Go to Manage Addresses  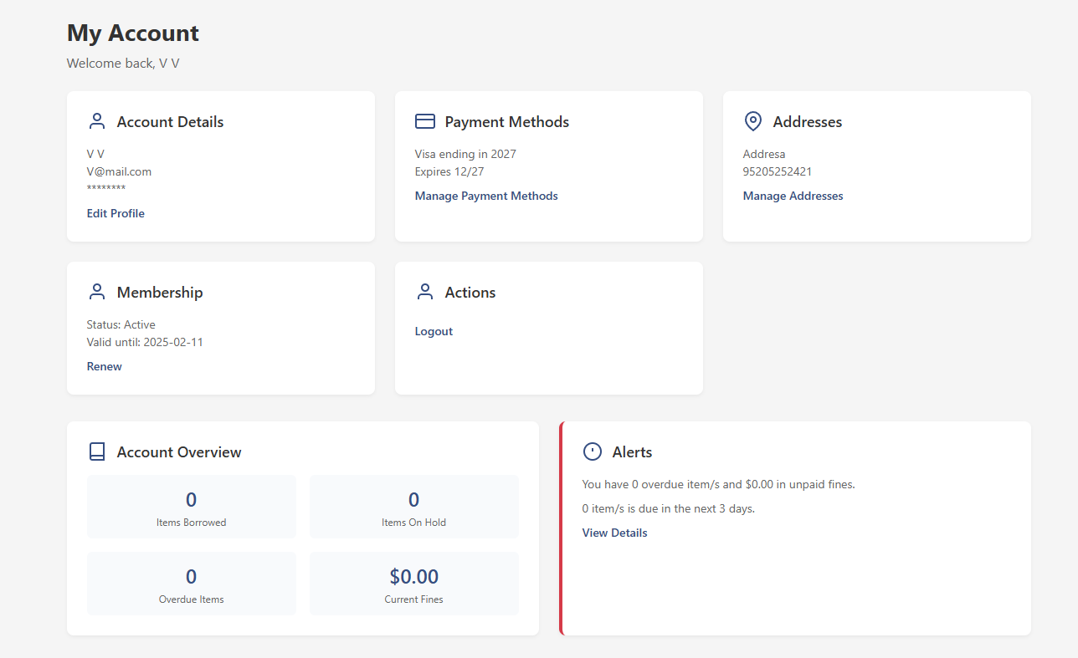point(793,196)
